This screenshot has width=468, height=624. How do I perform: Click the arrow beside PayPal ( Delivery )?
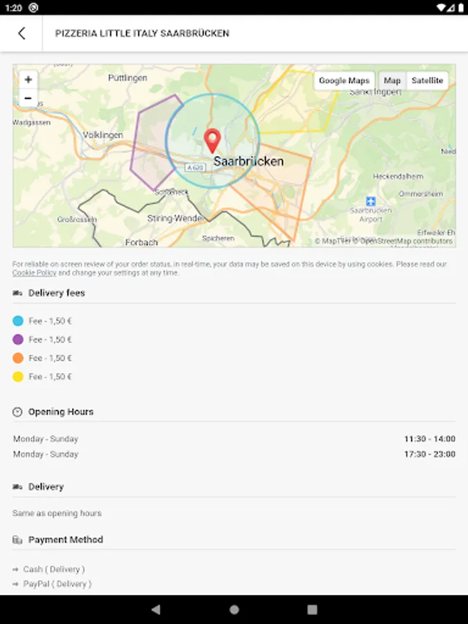coord(15,584)
